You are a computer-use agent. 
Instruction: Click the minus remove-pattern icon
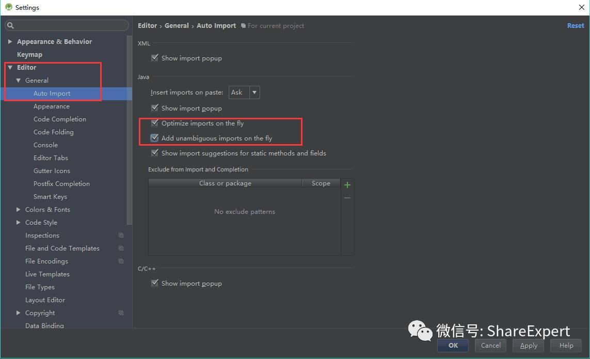tap(347, 198)
